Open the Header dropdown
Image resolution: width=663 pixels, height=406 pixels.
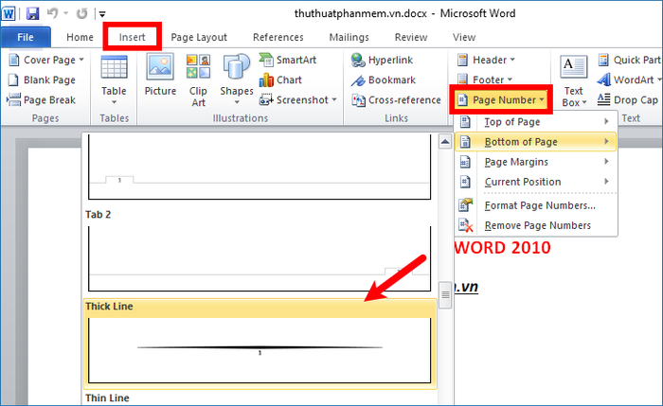486,60
